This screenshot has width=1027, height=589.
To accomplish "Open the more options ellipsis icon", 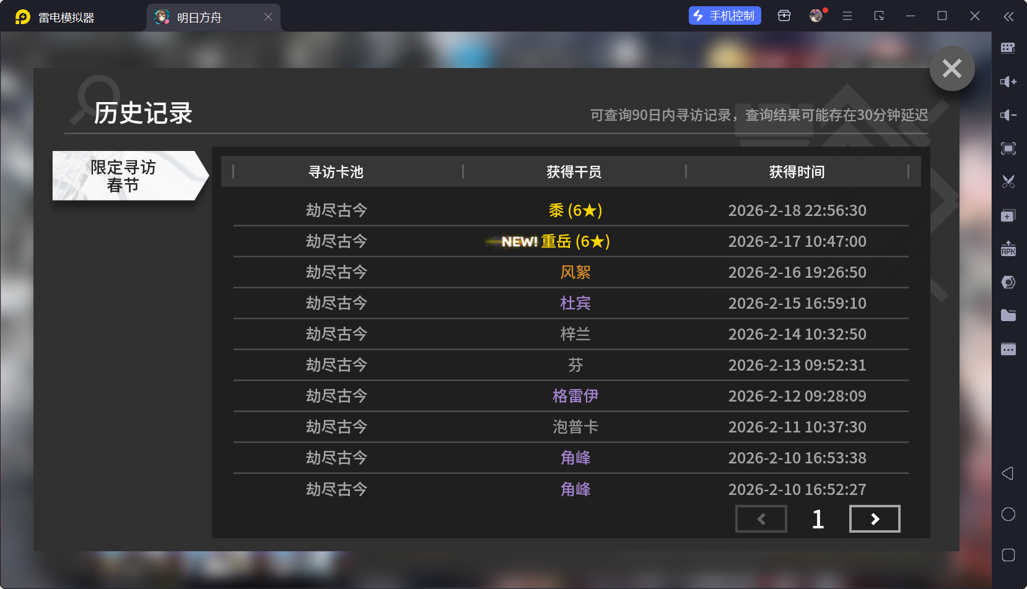I will click(x=1008, y=350).
